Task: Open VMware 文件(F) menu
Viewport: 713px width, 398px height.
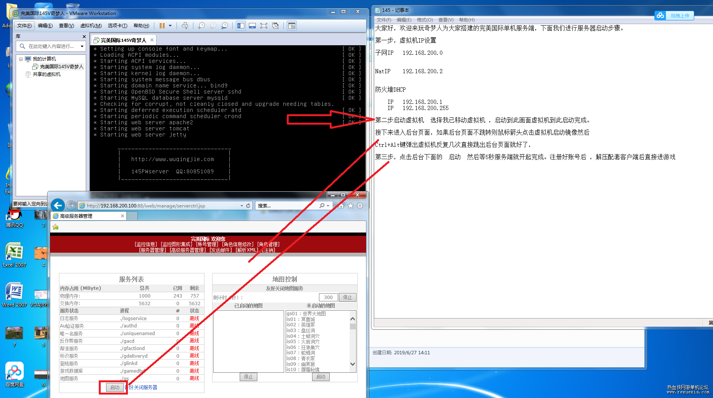Action: coord(25,26)
